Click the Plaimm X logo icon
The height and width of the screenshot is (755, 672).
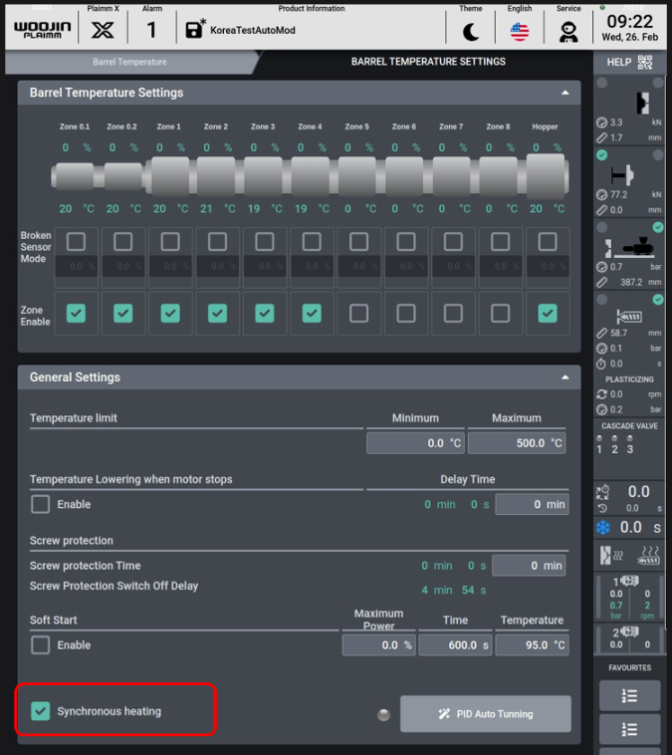103,29
